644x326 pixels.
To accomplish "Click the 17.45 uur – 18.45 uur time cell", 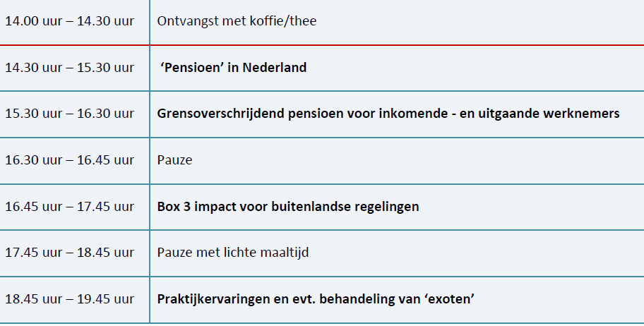I will 69,253.
